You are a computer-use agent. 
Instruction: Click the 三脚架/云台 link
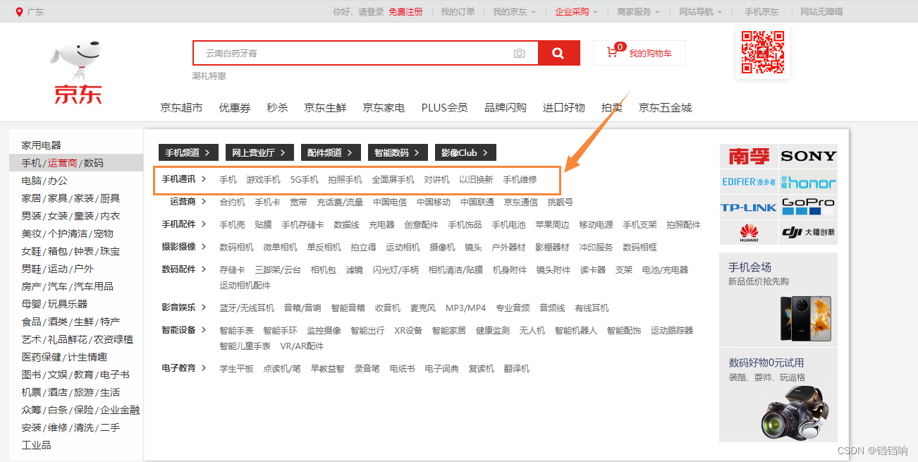point(278,270)
